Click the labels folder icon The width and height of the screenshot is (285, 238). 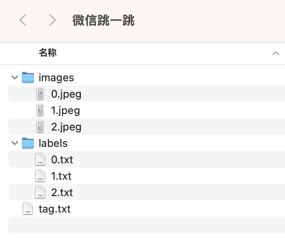[x=28, y=143]
